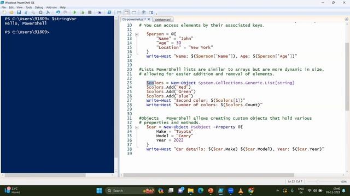This screenshot has width=350, height=196.
Task: Collapse the $car object block at line 33
Action: [x=137, y=127]
